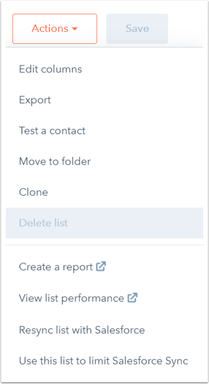The width and height of the screenshot is (209, 384).
Task: Click the highlighted Delete list item
Action: [x=104, y=223]
